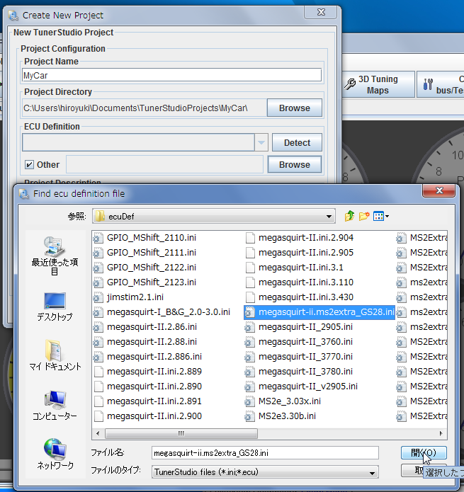This screenshot has width=464, height=492.
Task: Uncheck the Other checkbox
Action: [29, 165]
